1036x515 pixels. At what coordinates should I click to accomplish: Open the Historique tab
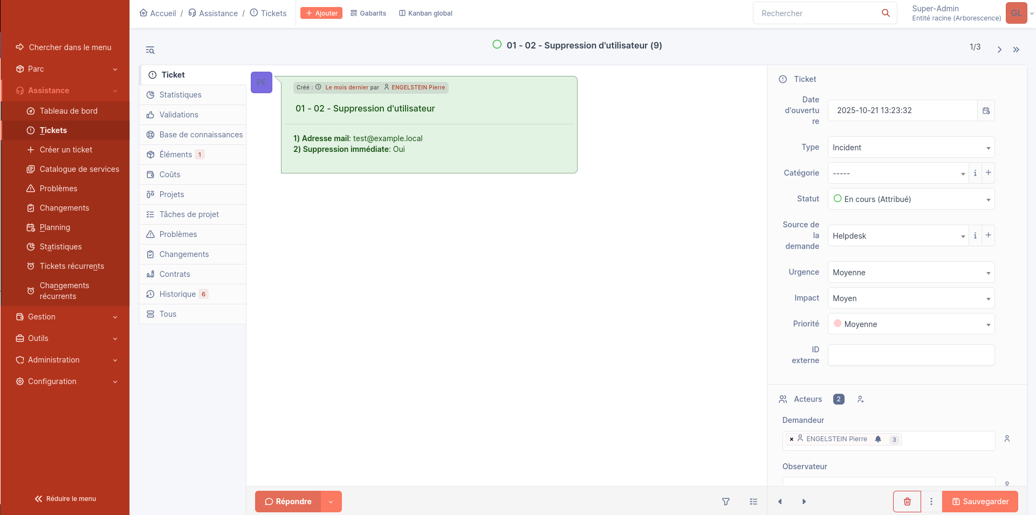click(x=177, y=294)
